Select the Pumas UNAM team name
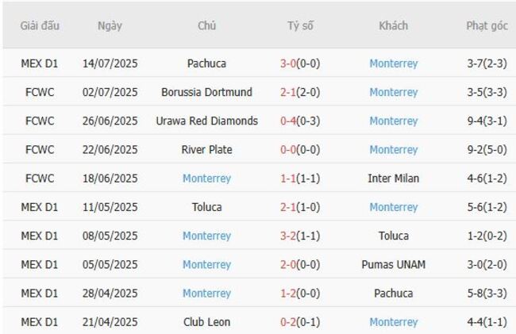This screenshot has width=516, height=334. (x=393, y=264)
